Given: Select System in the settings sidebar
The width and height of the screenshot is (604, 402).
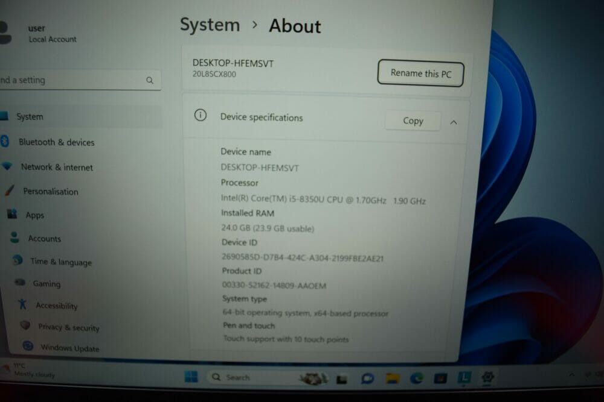Looking at the screenshot, I should point(81,116).
